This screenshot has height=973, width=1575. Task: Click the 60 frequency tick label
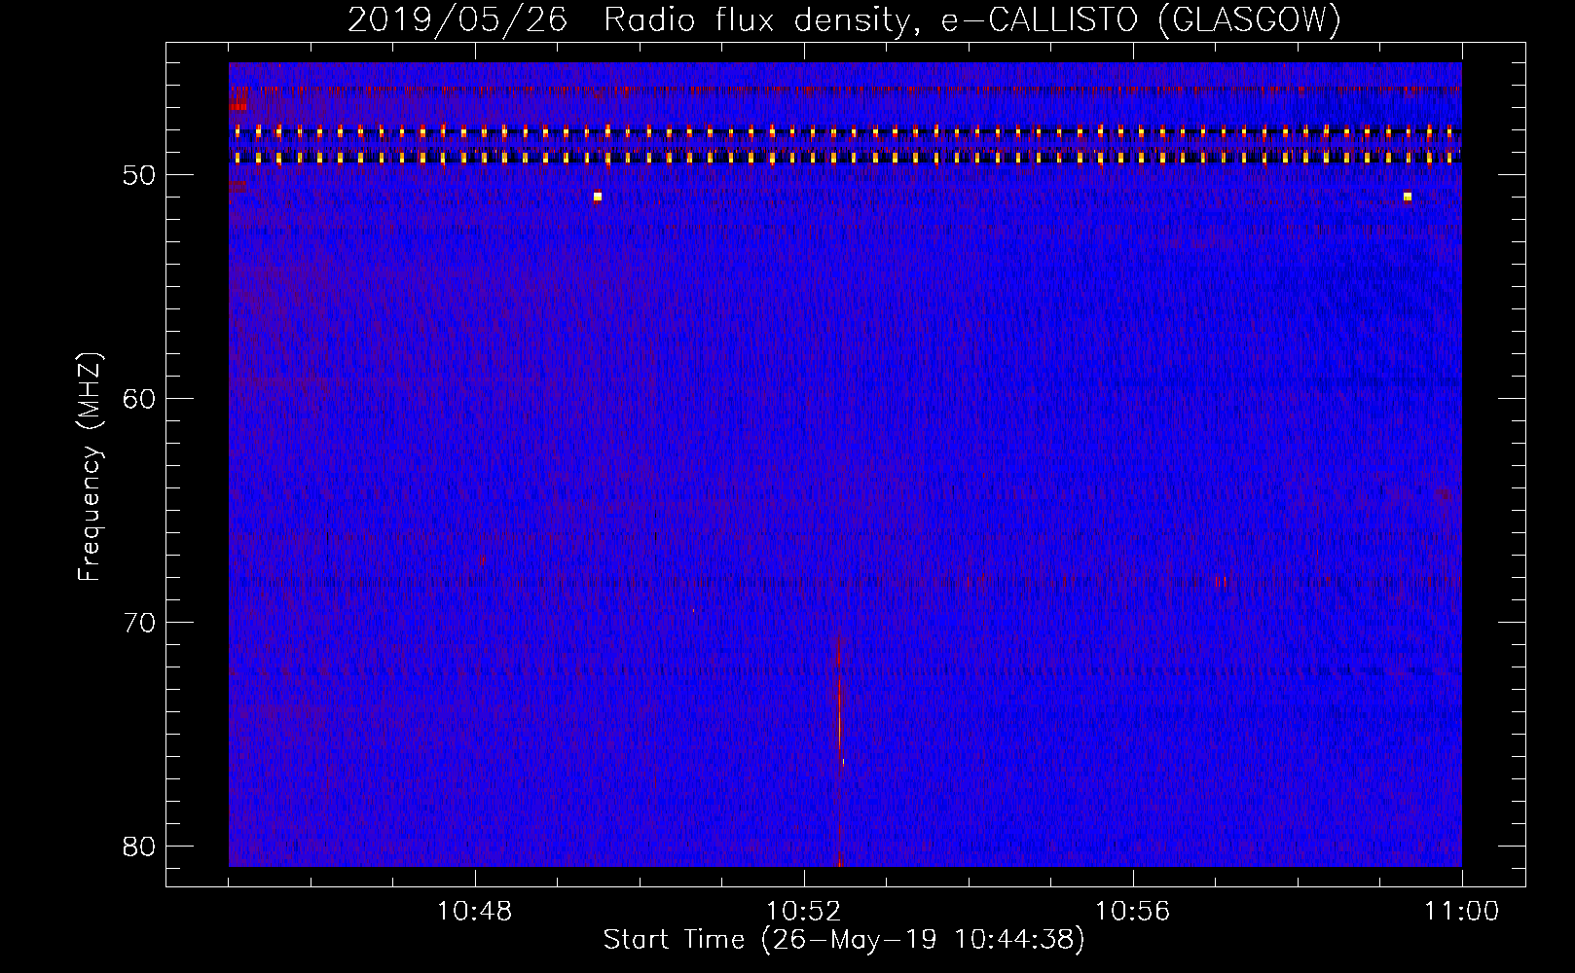139,399
